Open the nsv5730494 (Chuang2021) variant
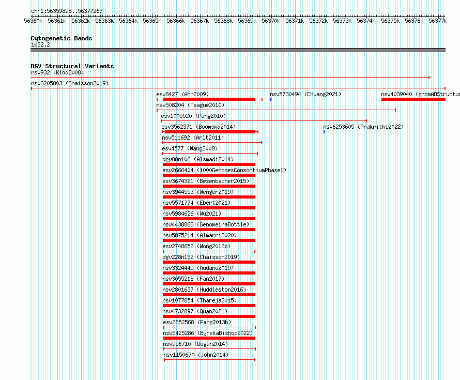Viewport: 460px width, 380px height. 305,94
